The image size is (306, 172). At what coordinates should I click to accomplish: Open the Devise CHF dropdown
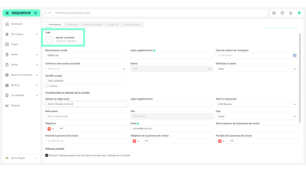click(x=172, y=69)
